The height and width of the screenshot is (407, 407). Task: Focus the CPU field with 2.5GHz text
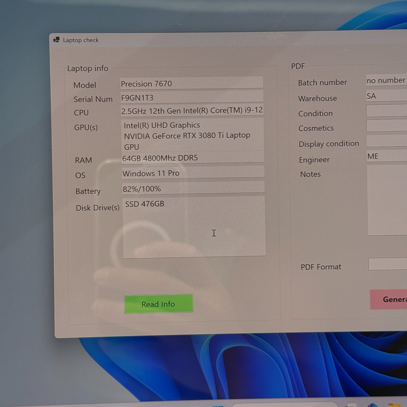click(x=192, y=111)
